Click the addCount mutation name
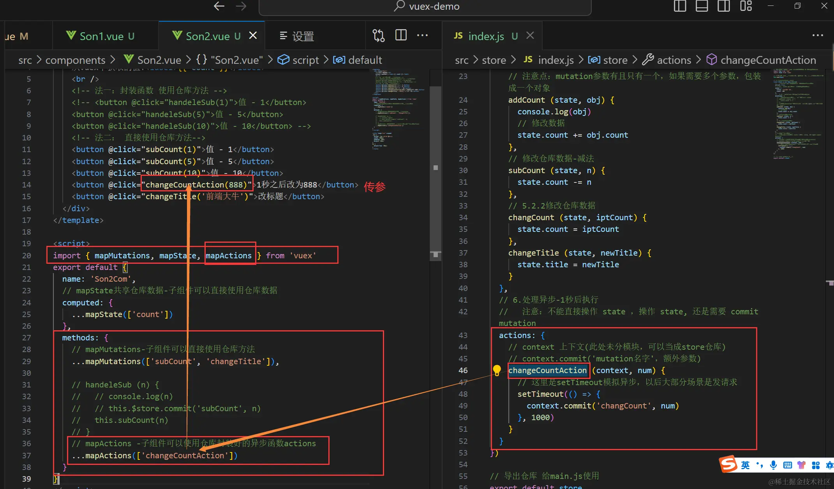Image resolution: width=834 pixels, height=489 pixels. coord(527,100)
